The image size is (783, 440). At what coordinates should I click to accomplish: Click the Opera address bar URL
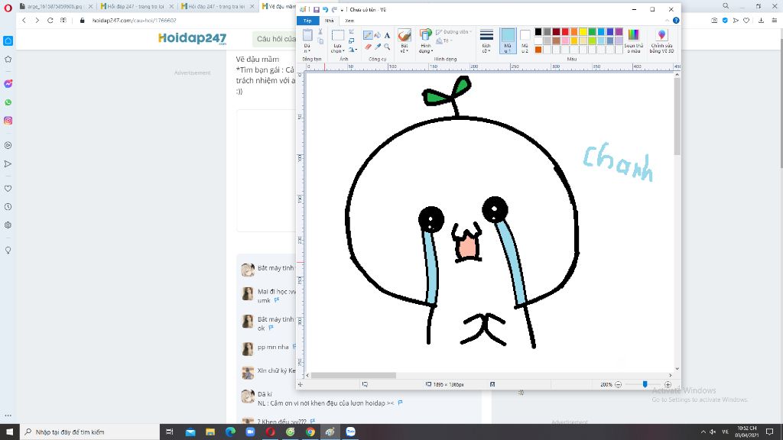[134, 21]
